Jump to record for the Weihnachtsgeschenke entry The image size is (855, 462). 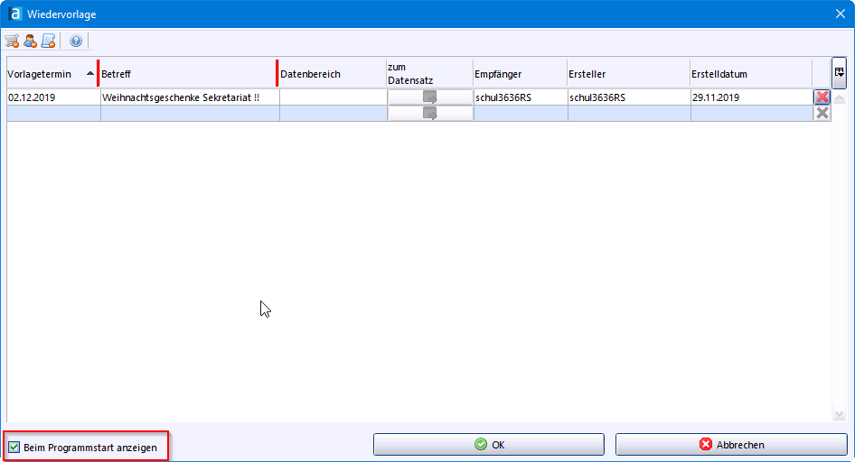(430, 97)
